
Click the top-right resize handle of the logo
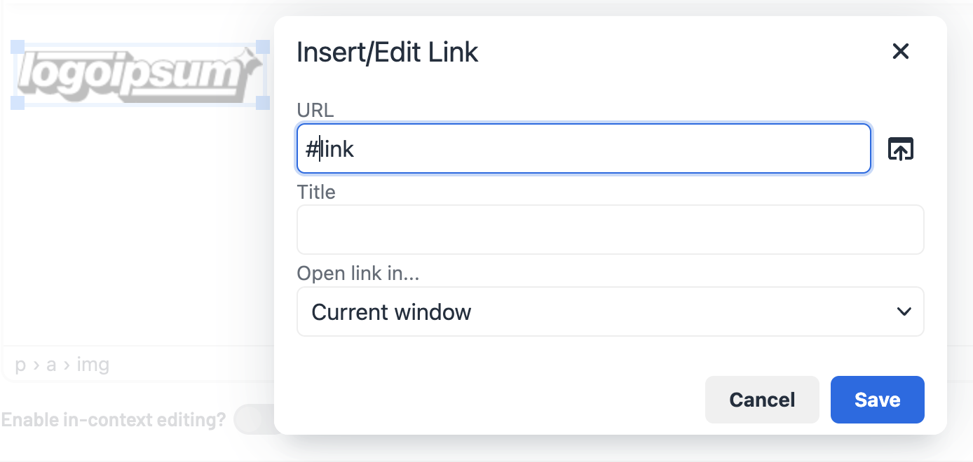point(262,47)
